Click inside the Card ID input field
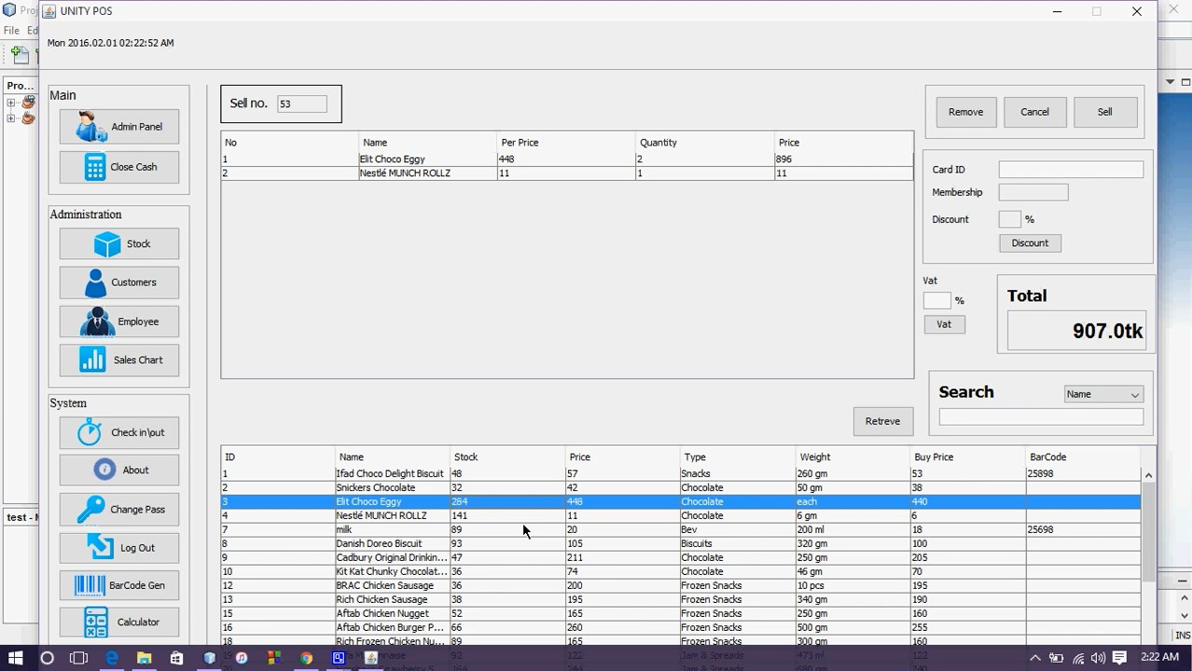This screenshot has width=1192, height=671. 1070,169
